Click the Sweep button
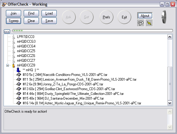This screenshot has height=134, width=177. 13,21
